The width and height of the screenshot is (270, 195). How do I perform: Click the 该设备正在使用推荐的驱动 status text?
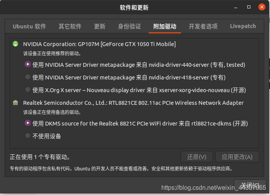pyautogui.click(x=52, y=54)
